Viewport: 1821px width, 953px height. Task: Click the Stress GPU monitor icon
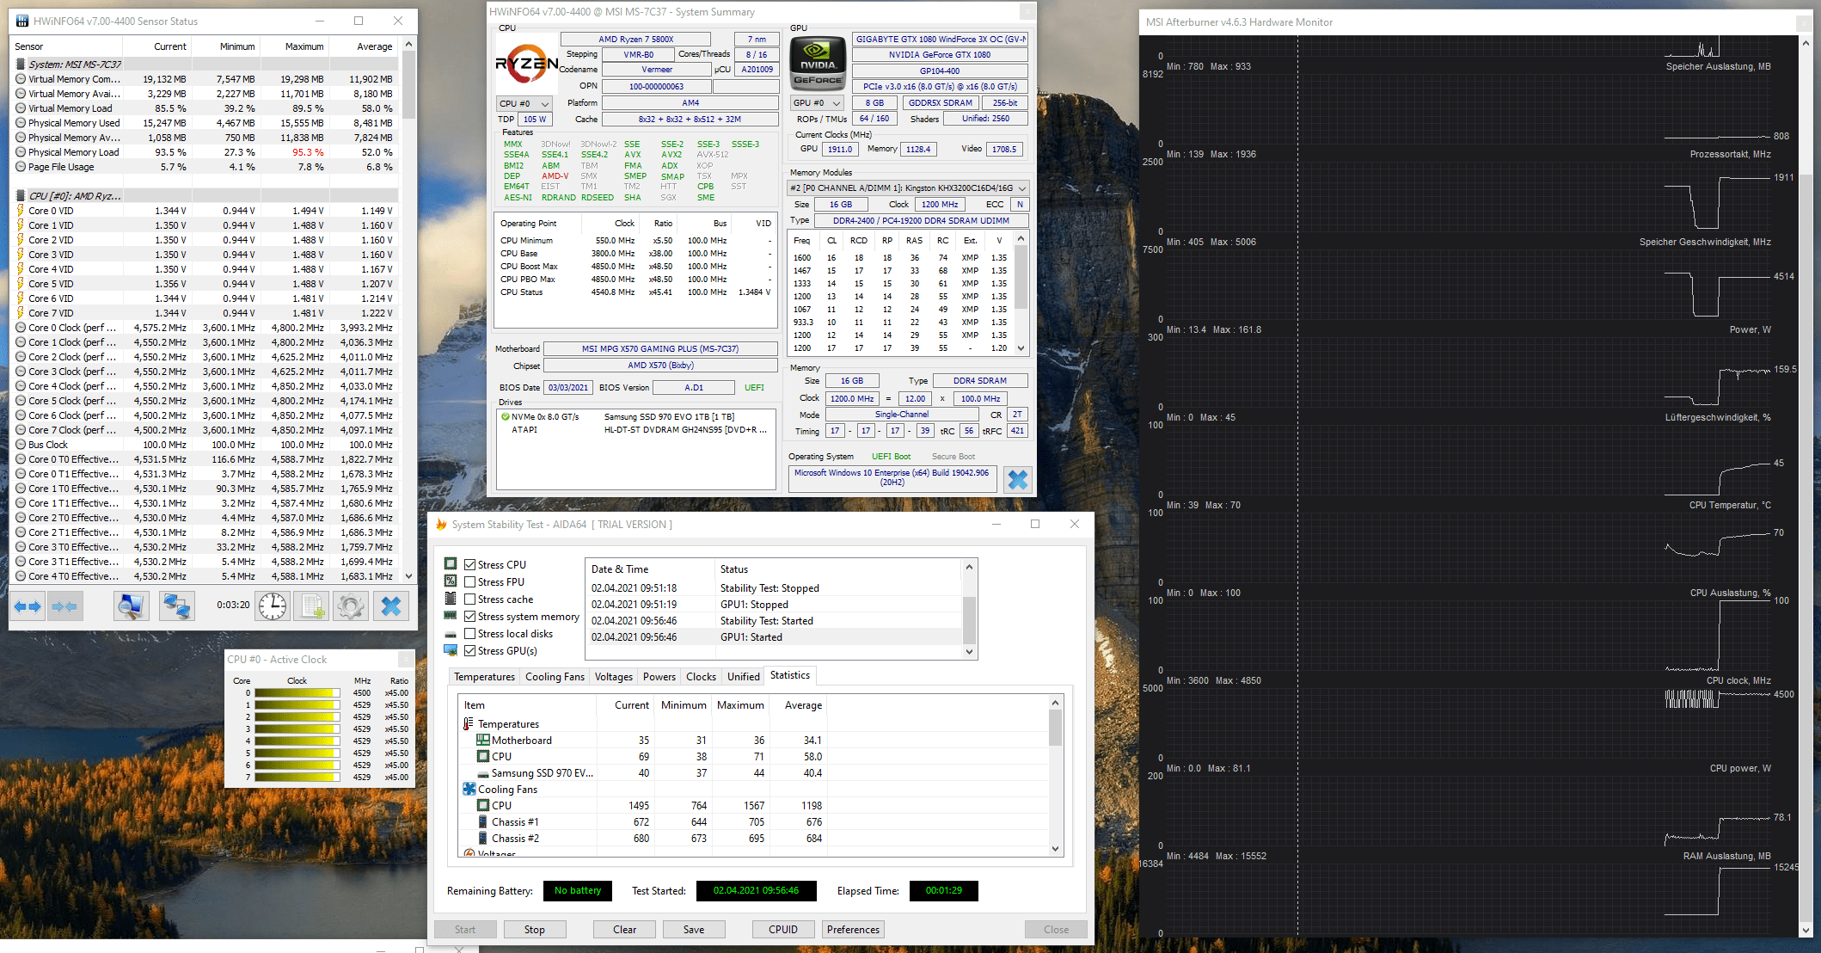point(451,651)
